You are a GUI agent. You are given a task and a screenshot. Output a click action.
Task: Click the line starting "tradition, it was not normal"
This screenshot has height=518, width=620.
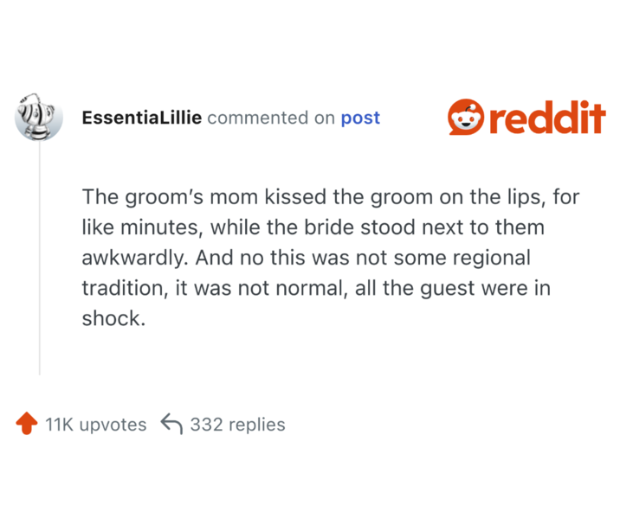316,288
